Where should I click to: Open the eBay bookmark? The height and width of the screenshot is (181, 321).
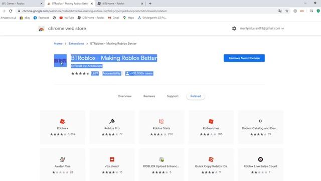(x=25, y=18)
